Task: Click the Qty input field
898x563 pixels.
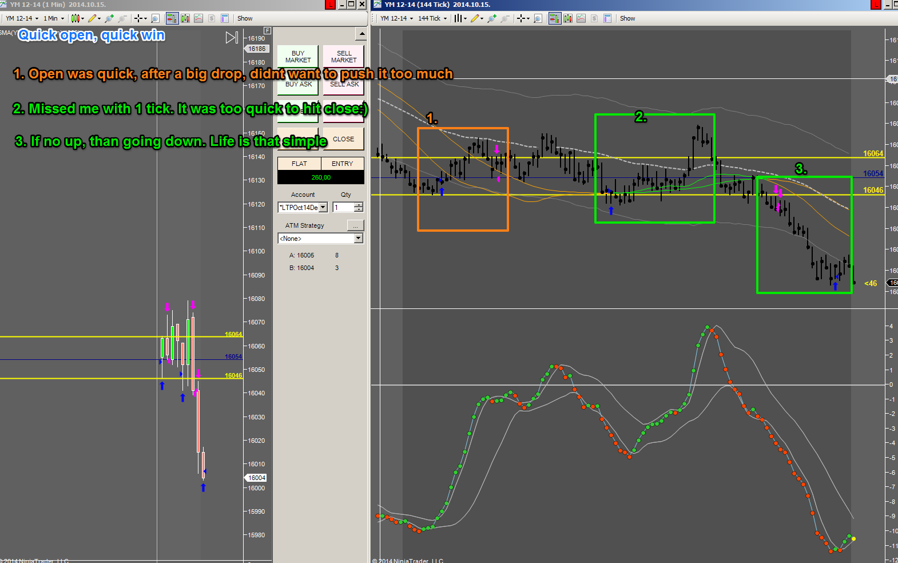Action: click(x=344, y=207)
